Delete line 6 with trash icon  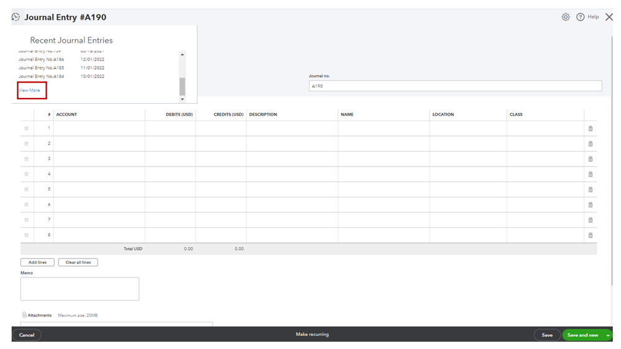(591, 204)
